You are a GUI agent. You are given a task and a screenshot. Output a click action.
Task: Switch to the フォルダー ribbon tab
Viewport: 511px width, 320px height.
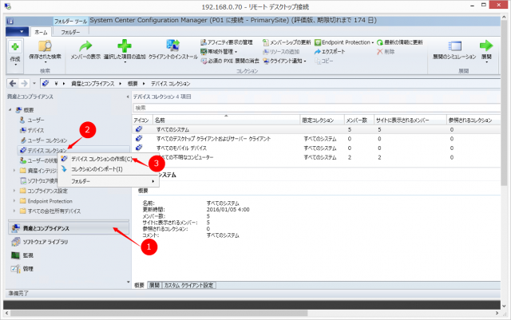[x=70, y=32]
